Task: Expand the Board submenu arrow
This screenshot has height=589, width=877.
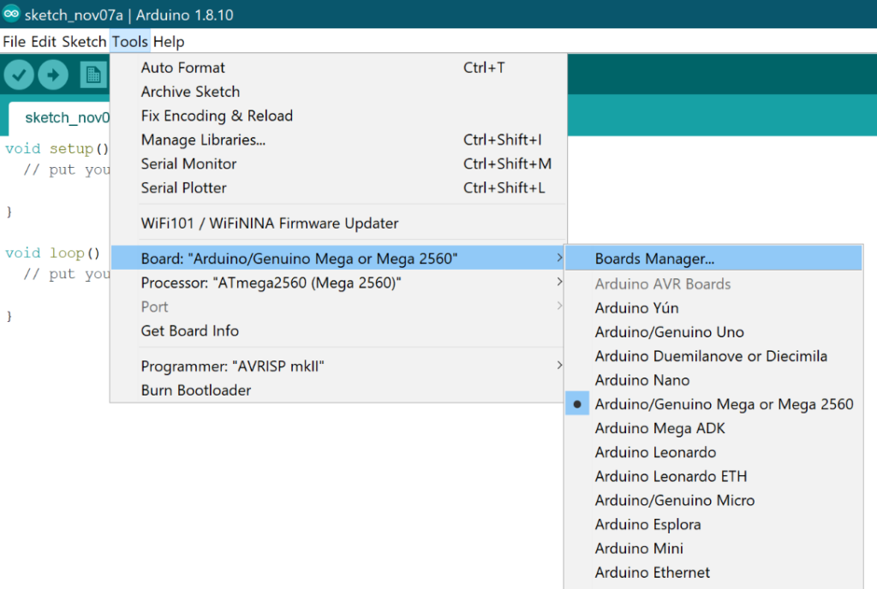Action: pyautogui.click(x=559, y=258)
